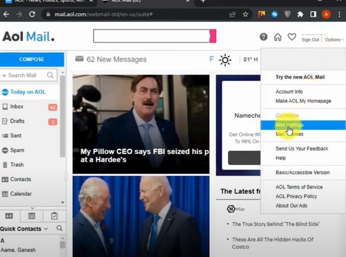Select Basic/Accessible Version

[303, 173]
